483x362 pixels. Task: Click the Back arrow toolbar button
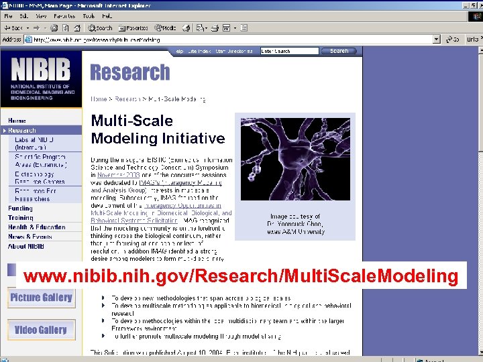point(13,28)
